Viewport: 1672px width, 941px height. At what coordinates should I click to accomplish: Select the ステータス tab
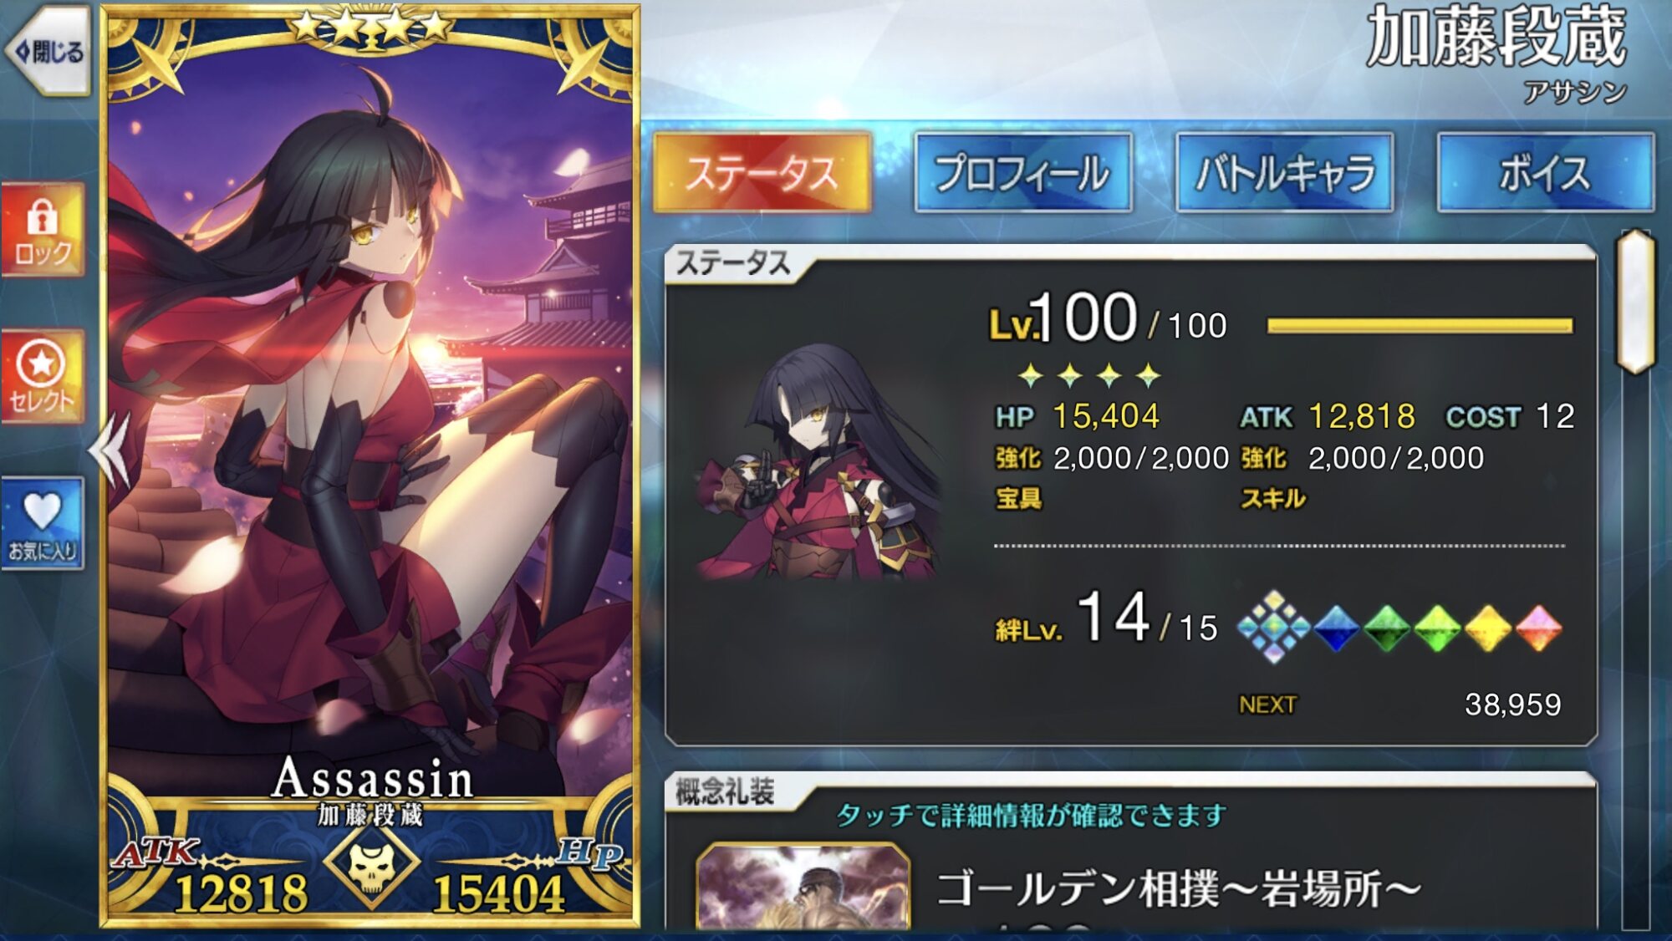tap(762, 173)
